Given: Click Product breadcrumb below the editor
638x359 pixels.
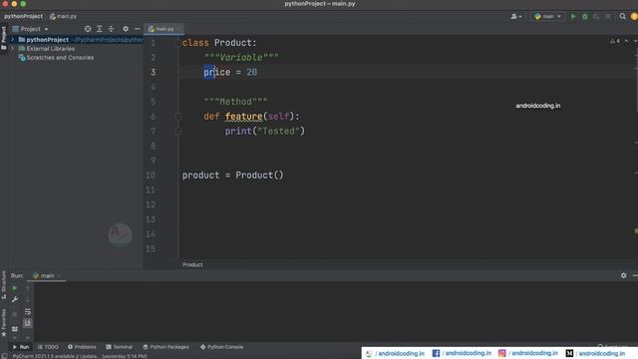Looking at the screenshot, I should click(192, 264).
